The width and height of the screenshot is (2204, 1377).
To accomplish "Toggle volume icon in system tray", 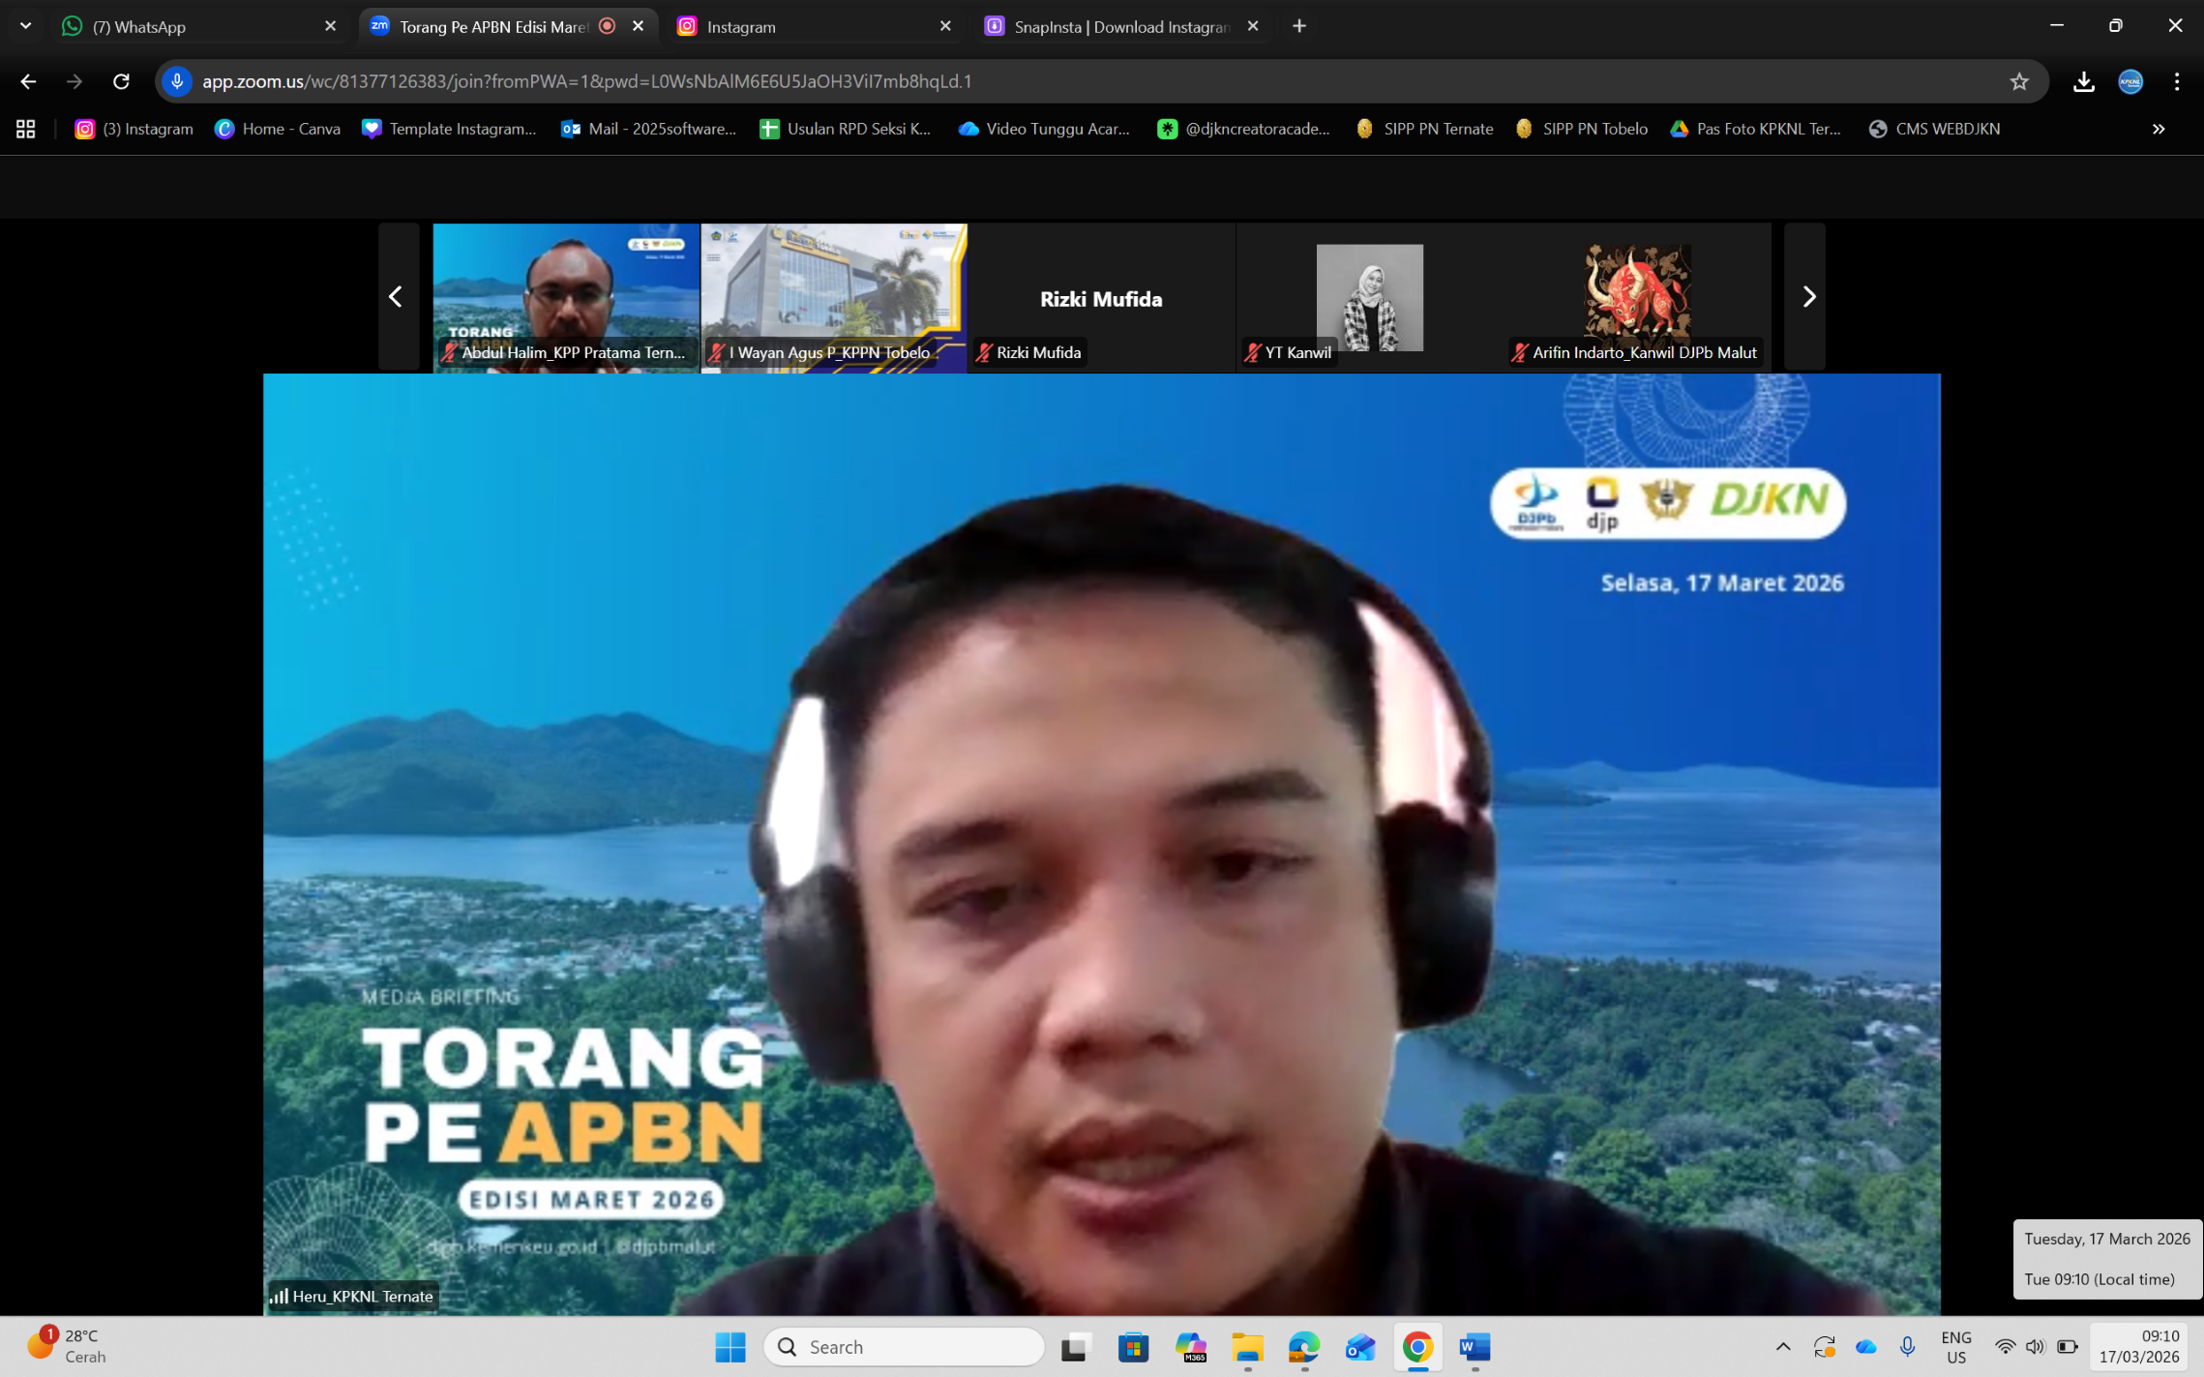I will coord(2035,1346).
